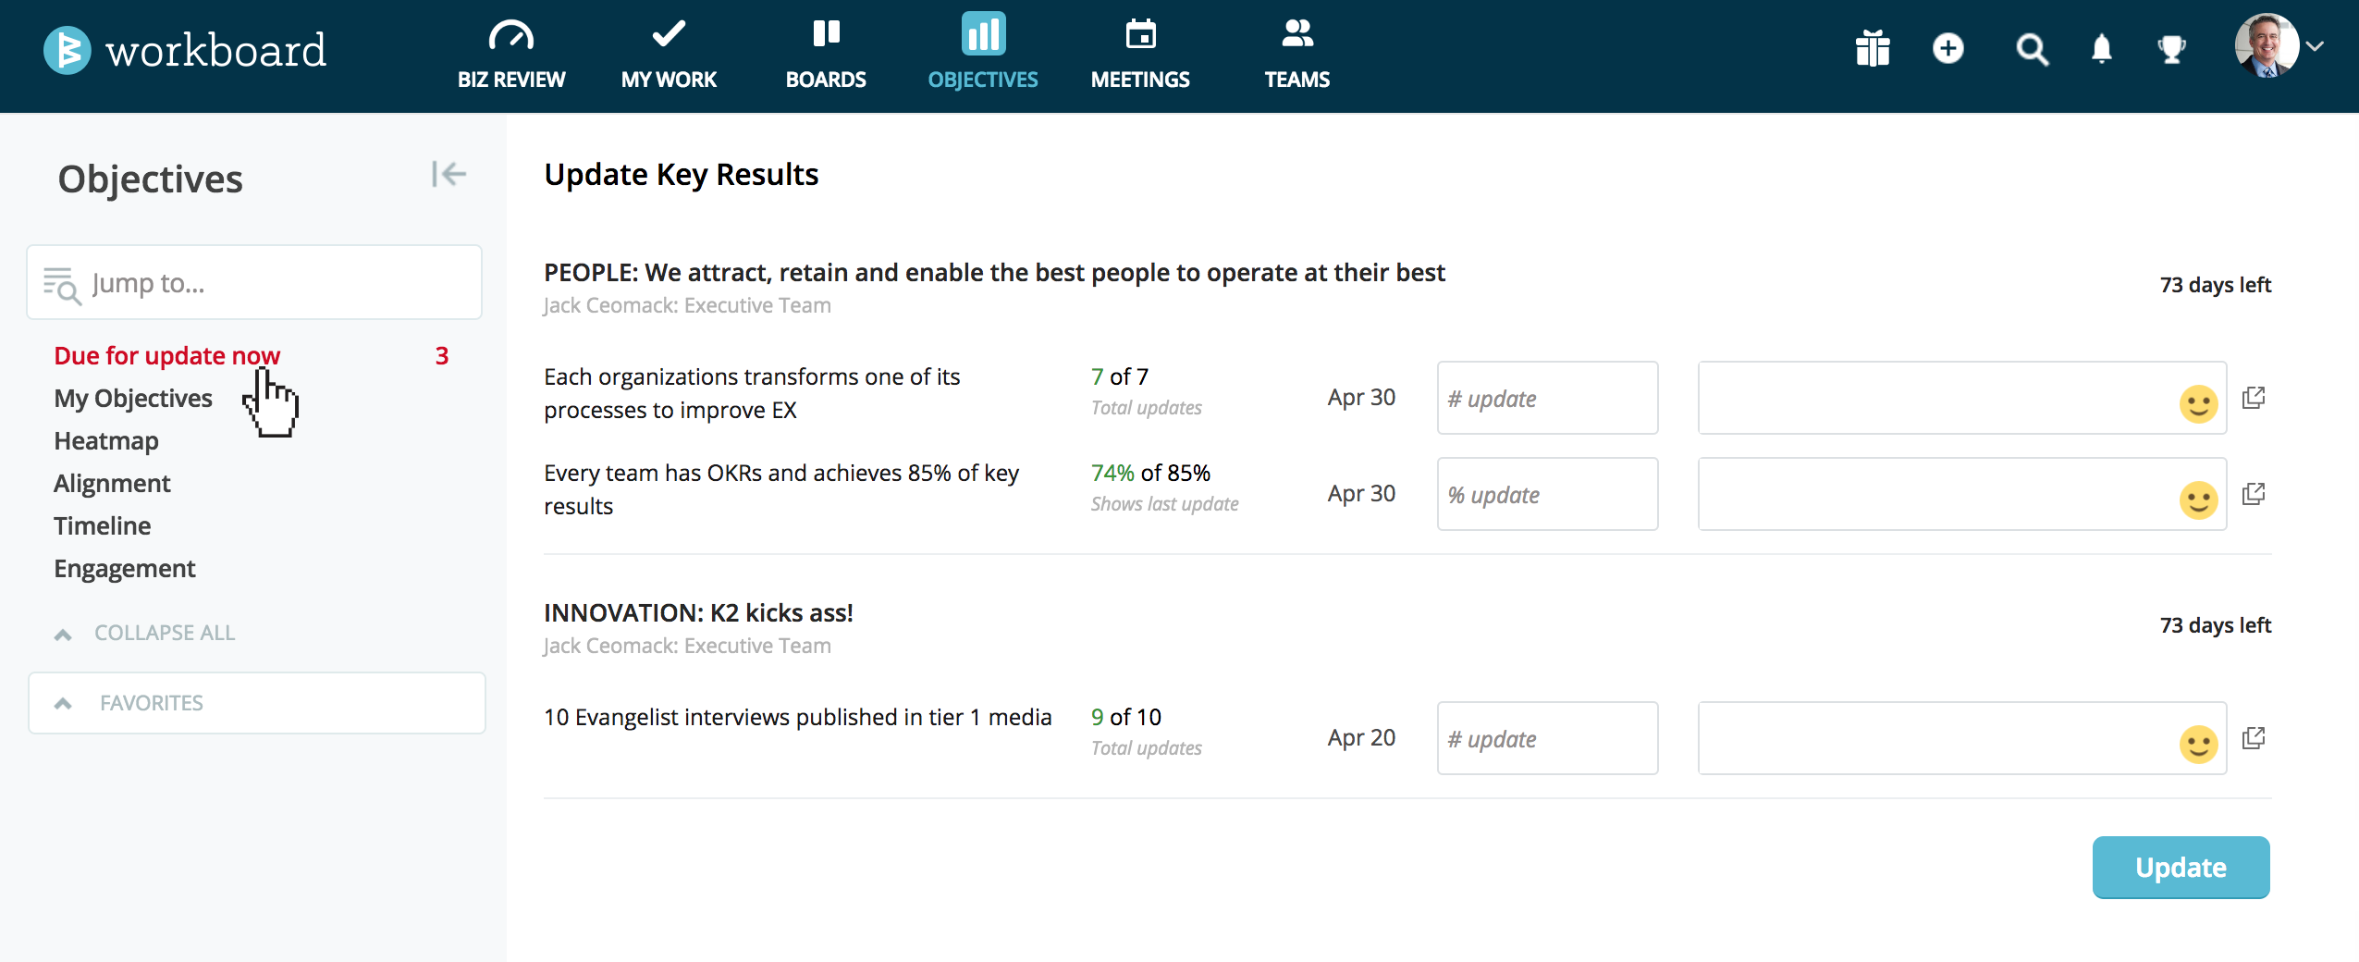This screenshot has width=2359, height=962.
Task: Go to the Biz Review tab
Action: click(x=511, y=55)
